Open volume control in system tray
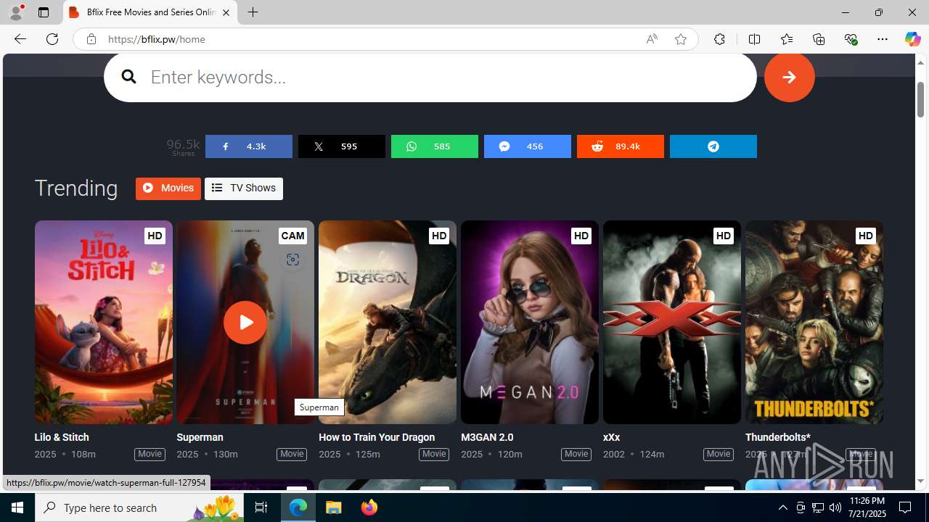The image size is (929, 522). tap(835, 507)
